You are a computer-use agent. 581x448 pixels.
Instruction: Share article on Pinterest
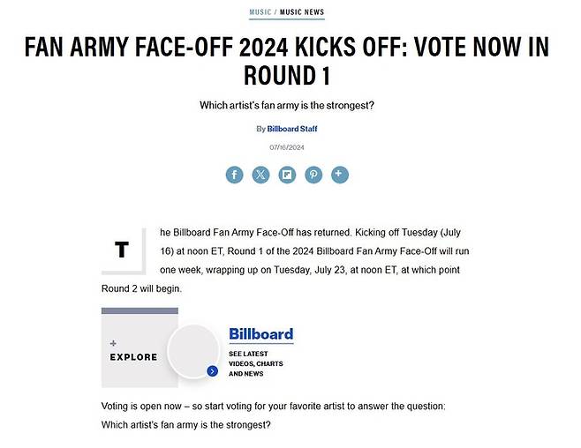313,175
